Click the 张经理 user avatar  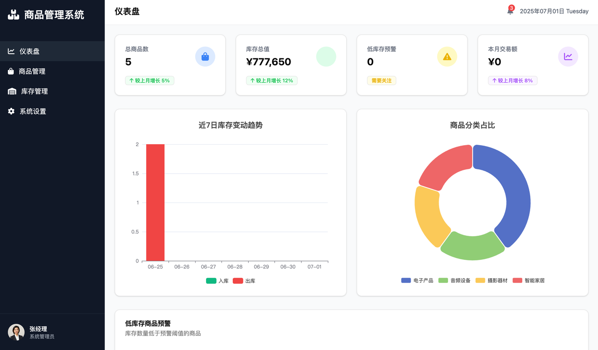point(16,332)
